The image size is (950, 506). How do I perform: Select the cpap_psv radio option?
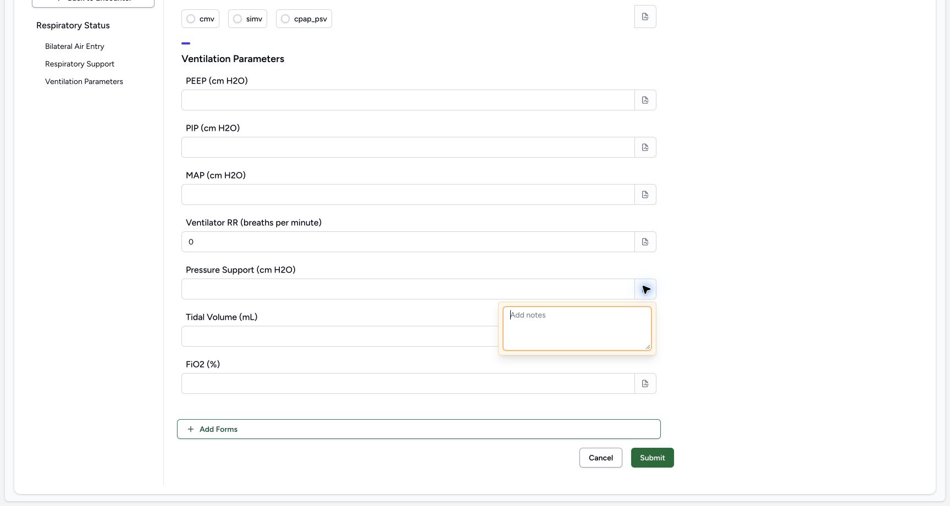304,19
